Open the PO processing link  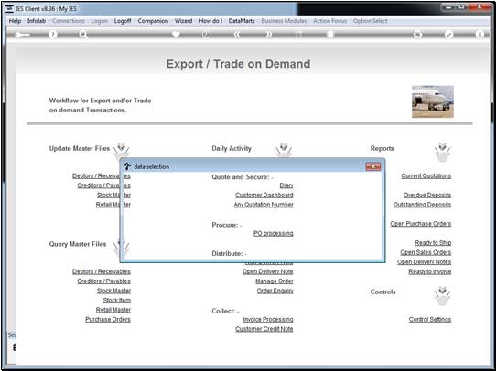point(274,233)
